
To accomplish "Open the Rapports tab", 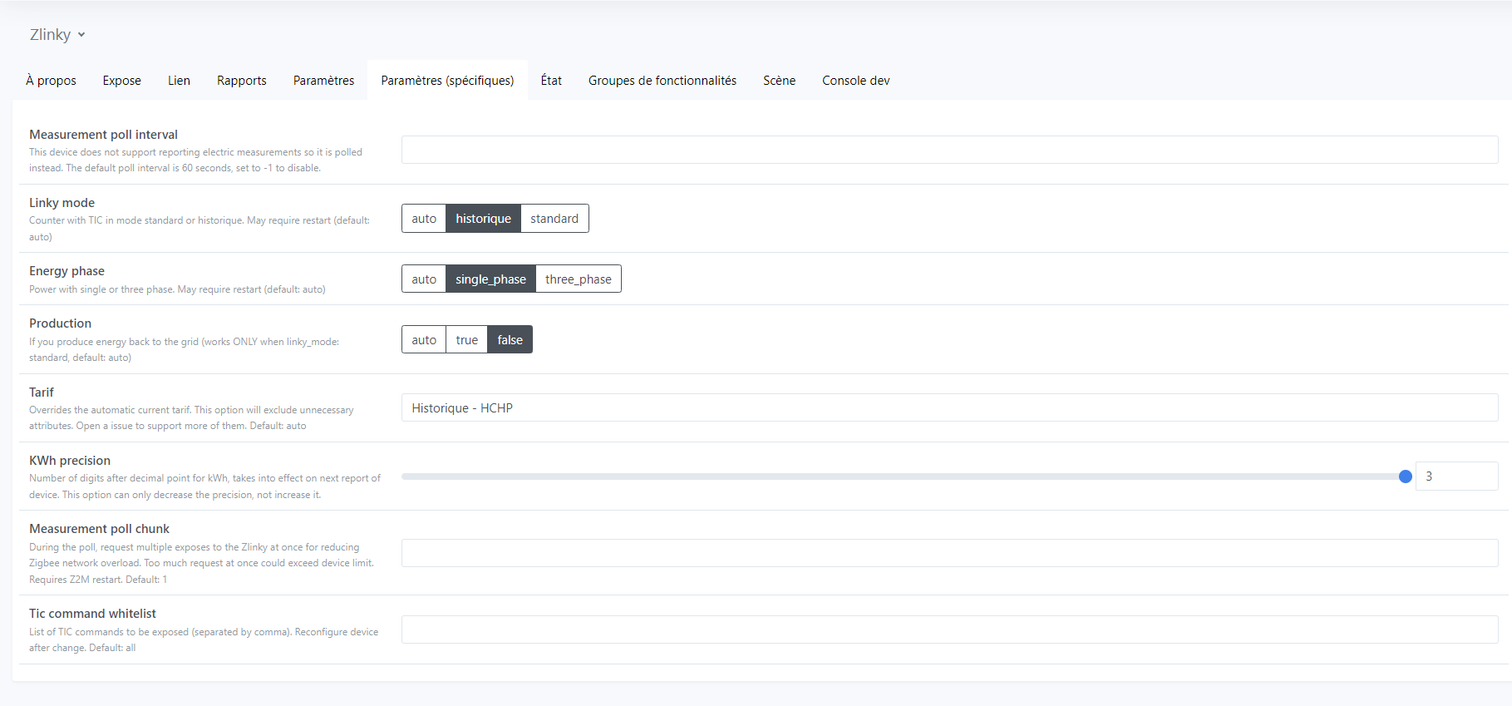I will click(x=242, y=81).
